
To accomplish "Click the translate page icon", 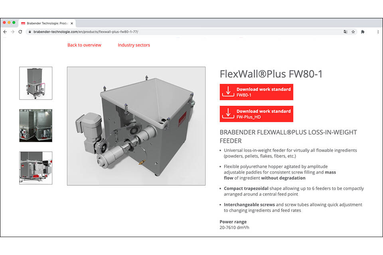I will coord(345,32).
